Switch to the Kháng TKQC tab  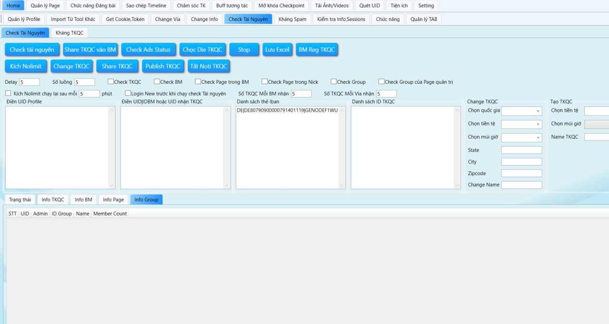[69, 33]
